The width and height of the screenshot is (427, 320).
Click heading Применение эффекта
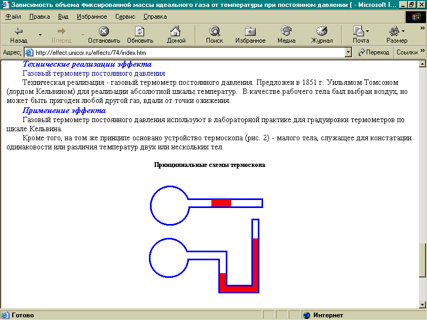64,110
